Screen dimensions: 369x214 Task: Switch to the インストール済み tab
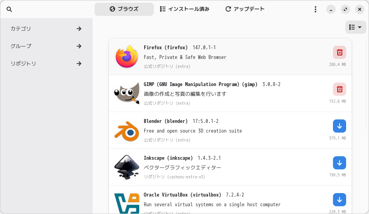(x=184, y=9)
